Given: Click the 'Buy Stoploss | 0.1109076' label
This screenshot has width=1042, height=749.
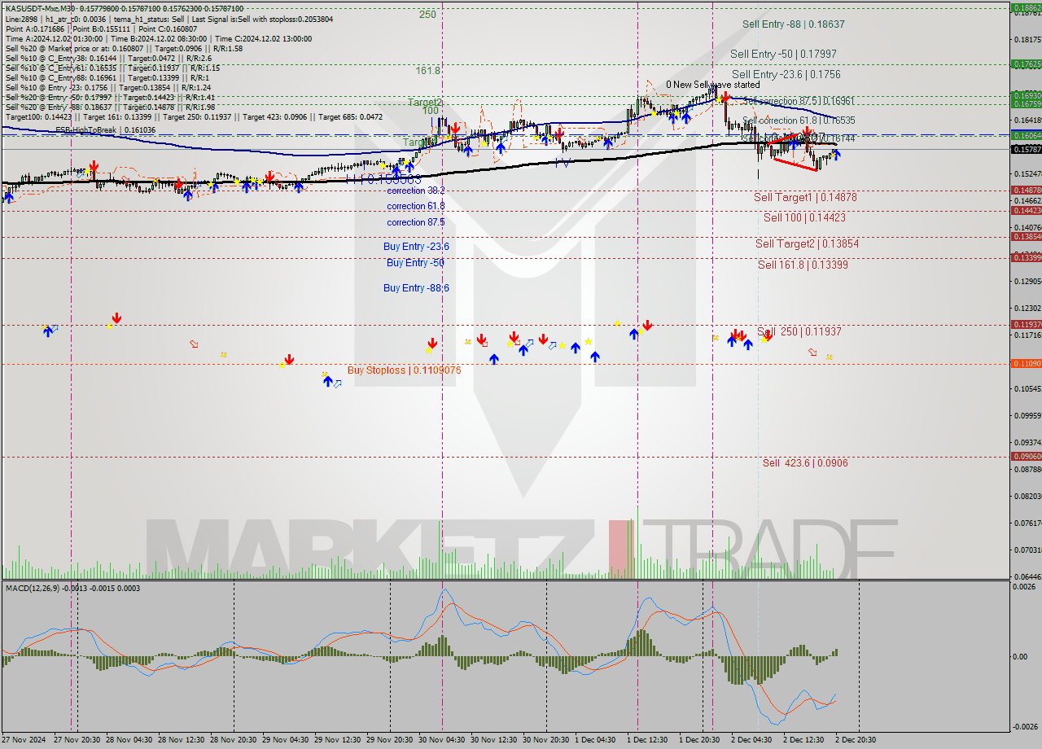Looking at the screenshot, I should [x=405, y=370].
